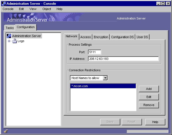The image size is (172, 135).
Task: Open the User DS tab
Action: pyautogui.click(x=142, y=37)
